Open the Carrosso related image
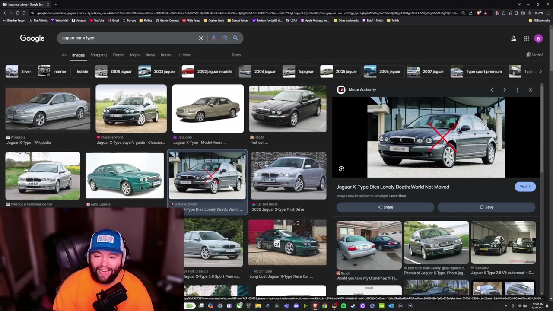This screenshot has width=553, height=311. pyautogui.click(x=503, y=242)
